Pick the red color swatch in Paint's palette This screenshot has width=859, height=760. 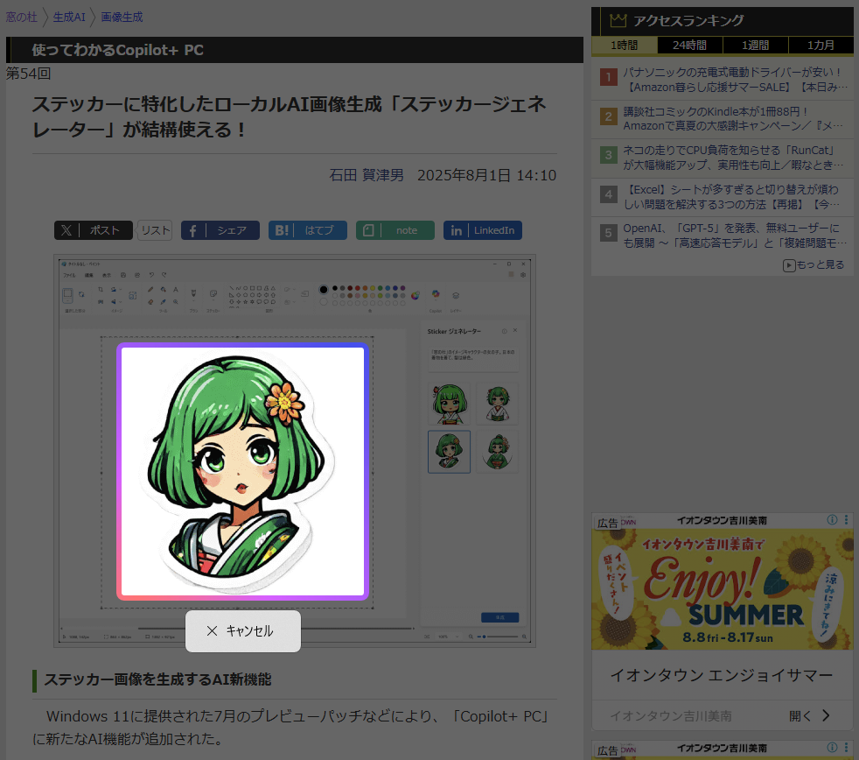point(358,288)
